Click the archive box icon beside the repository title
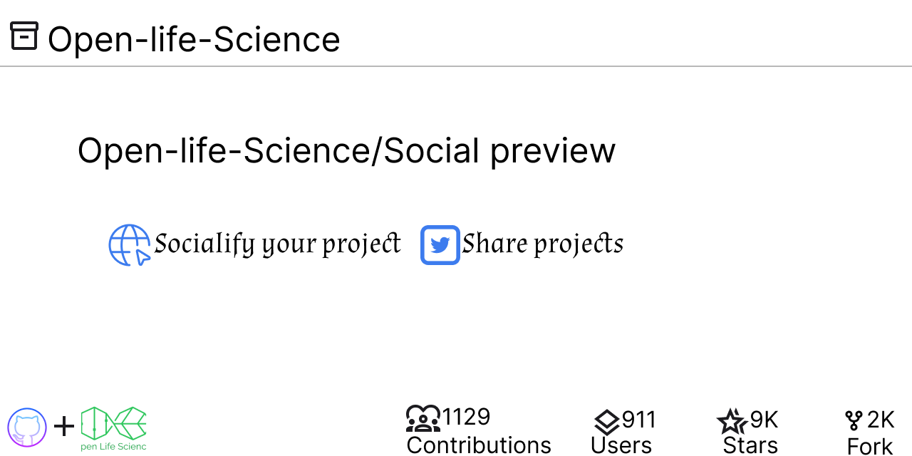The image size is (912, 456). (24, 36)
